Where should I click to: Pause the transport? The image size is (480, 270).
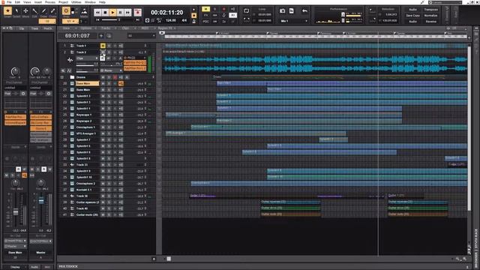(x=120, y=12)
